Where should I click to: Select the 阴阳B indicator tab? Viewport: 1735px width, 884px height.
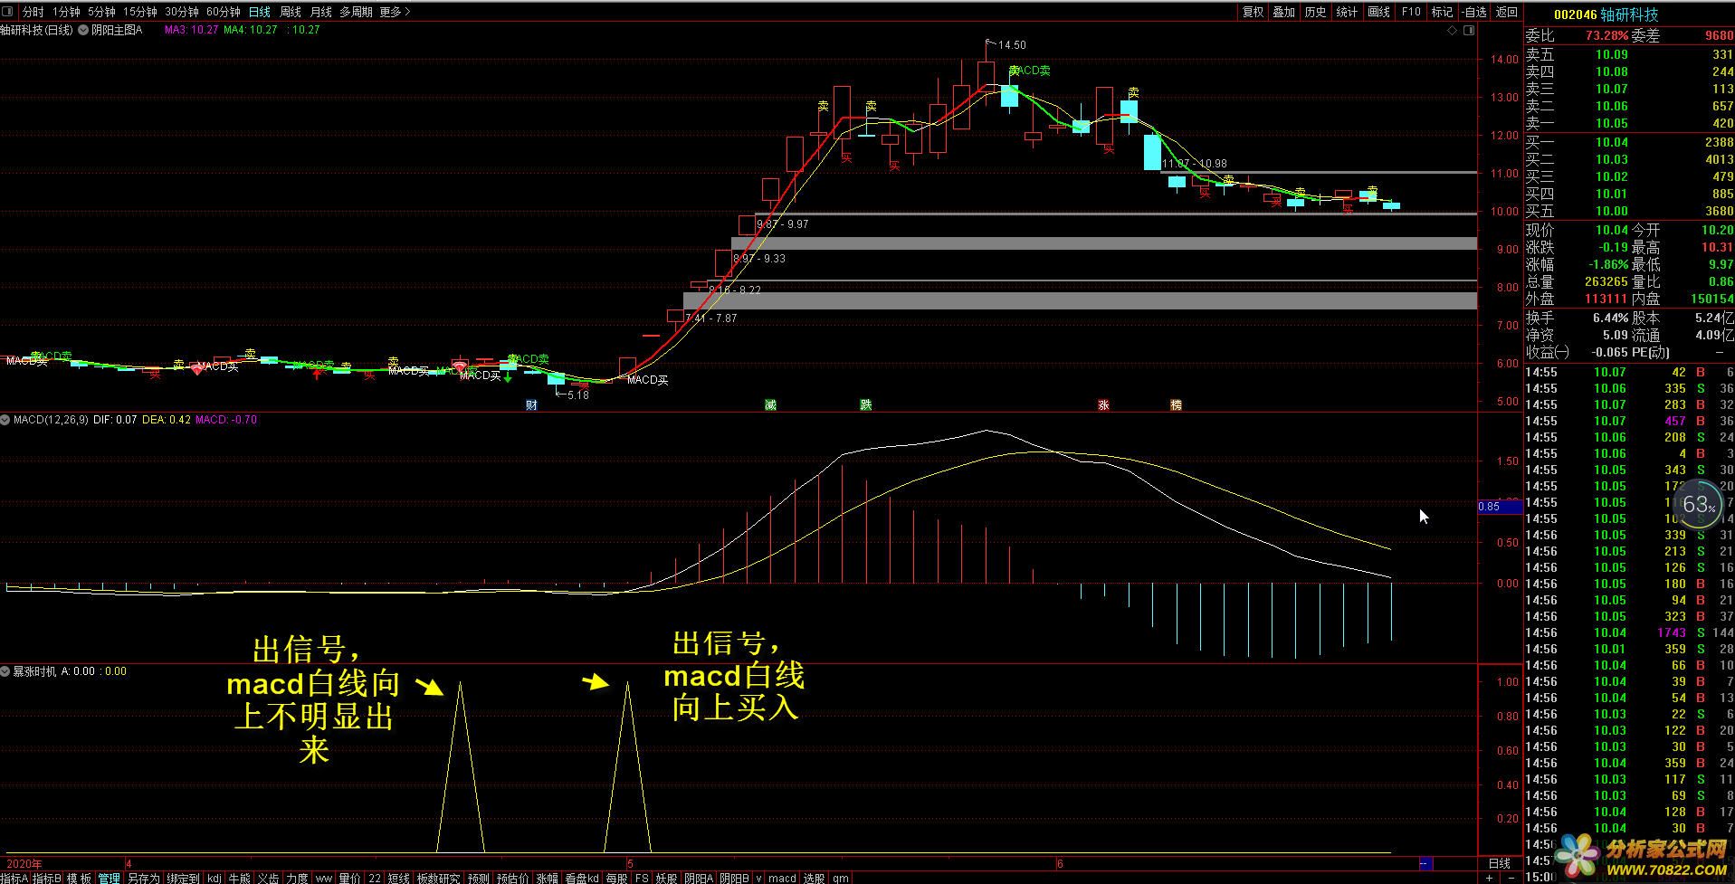pyautogui.click(x=734, y=878)
